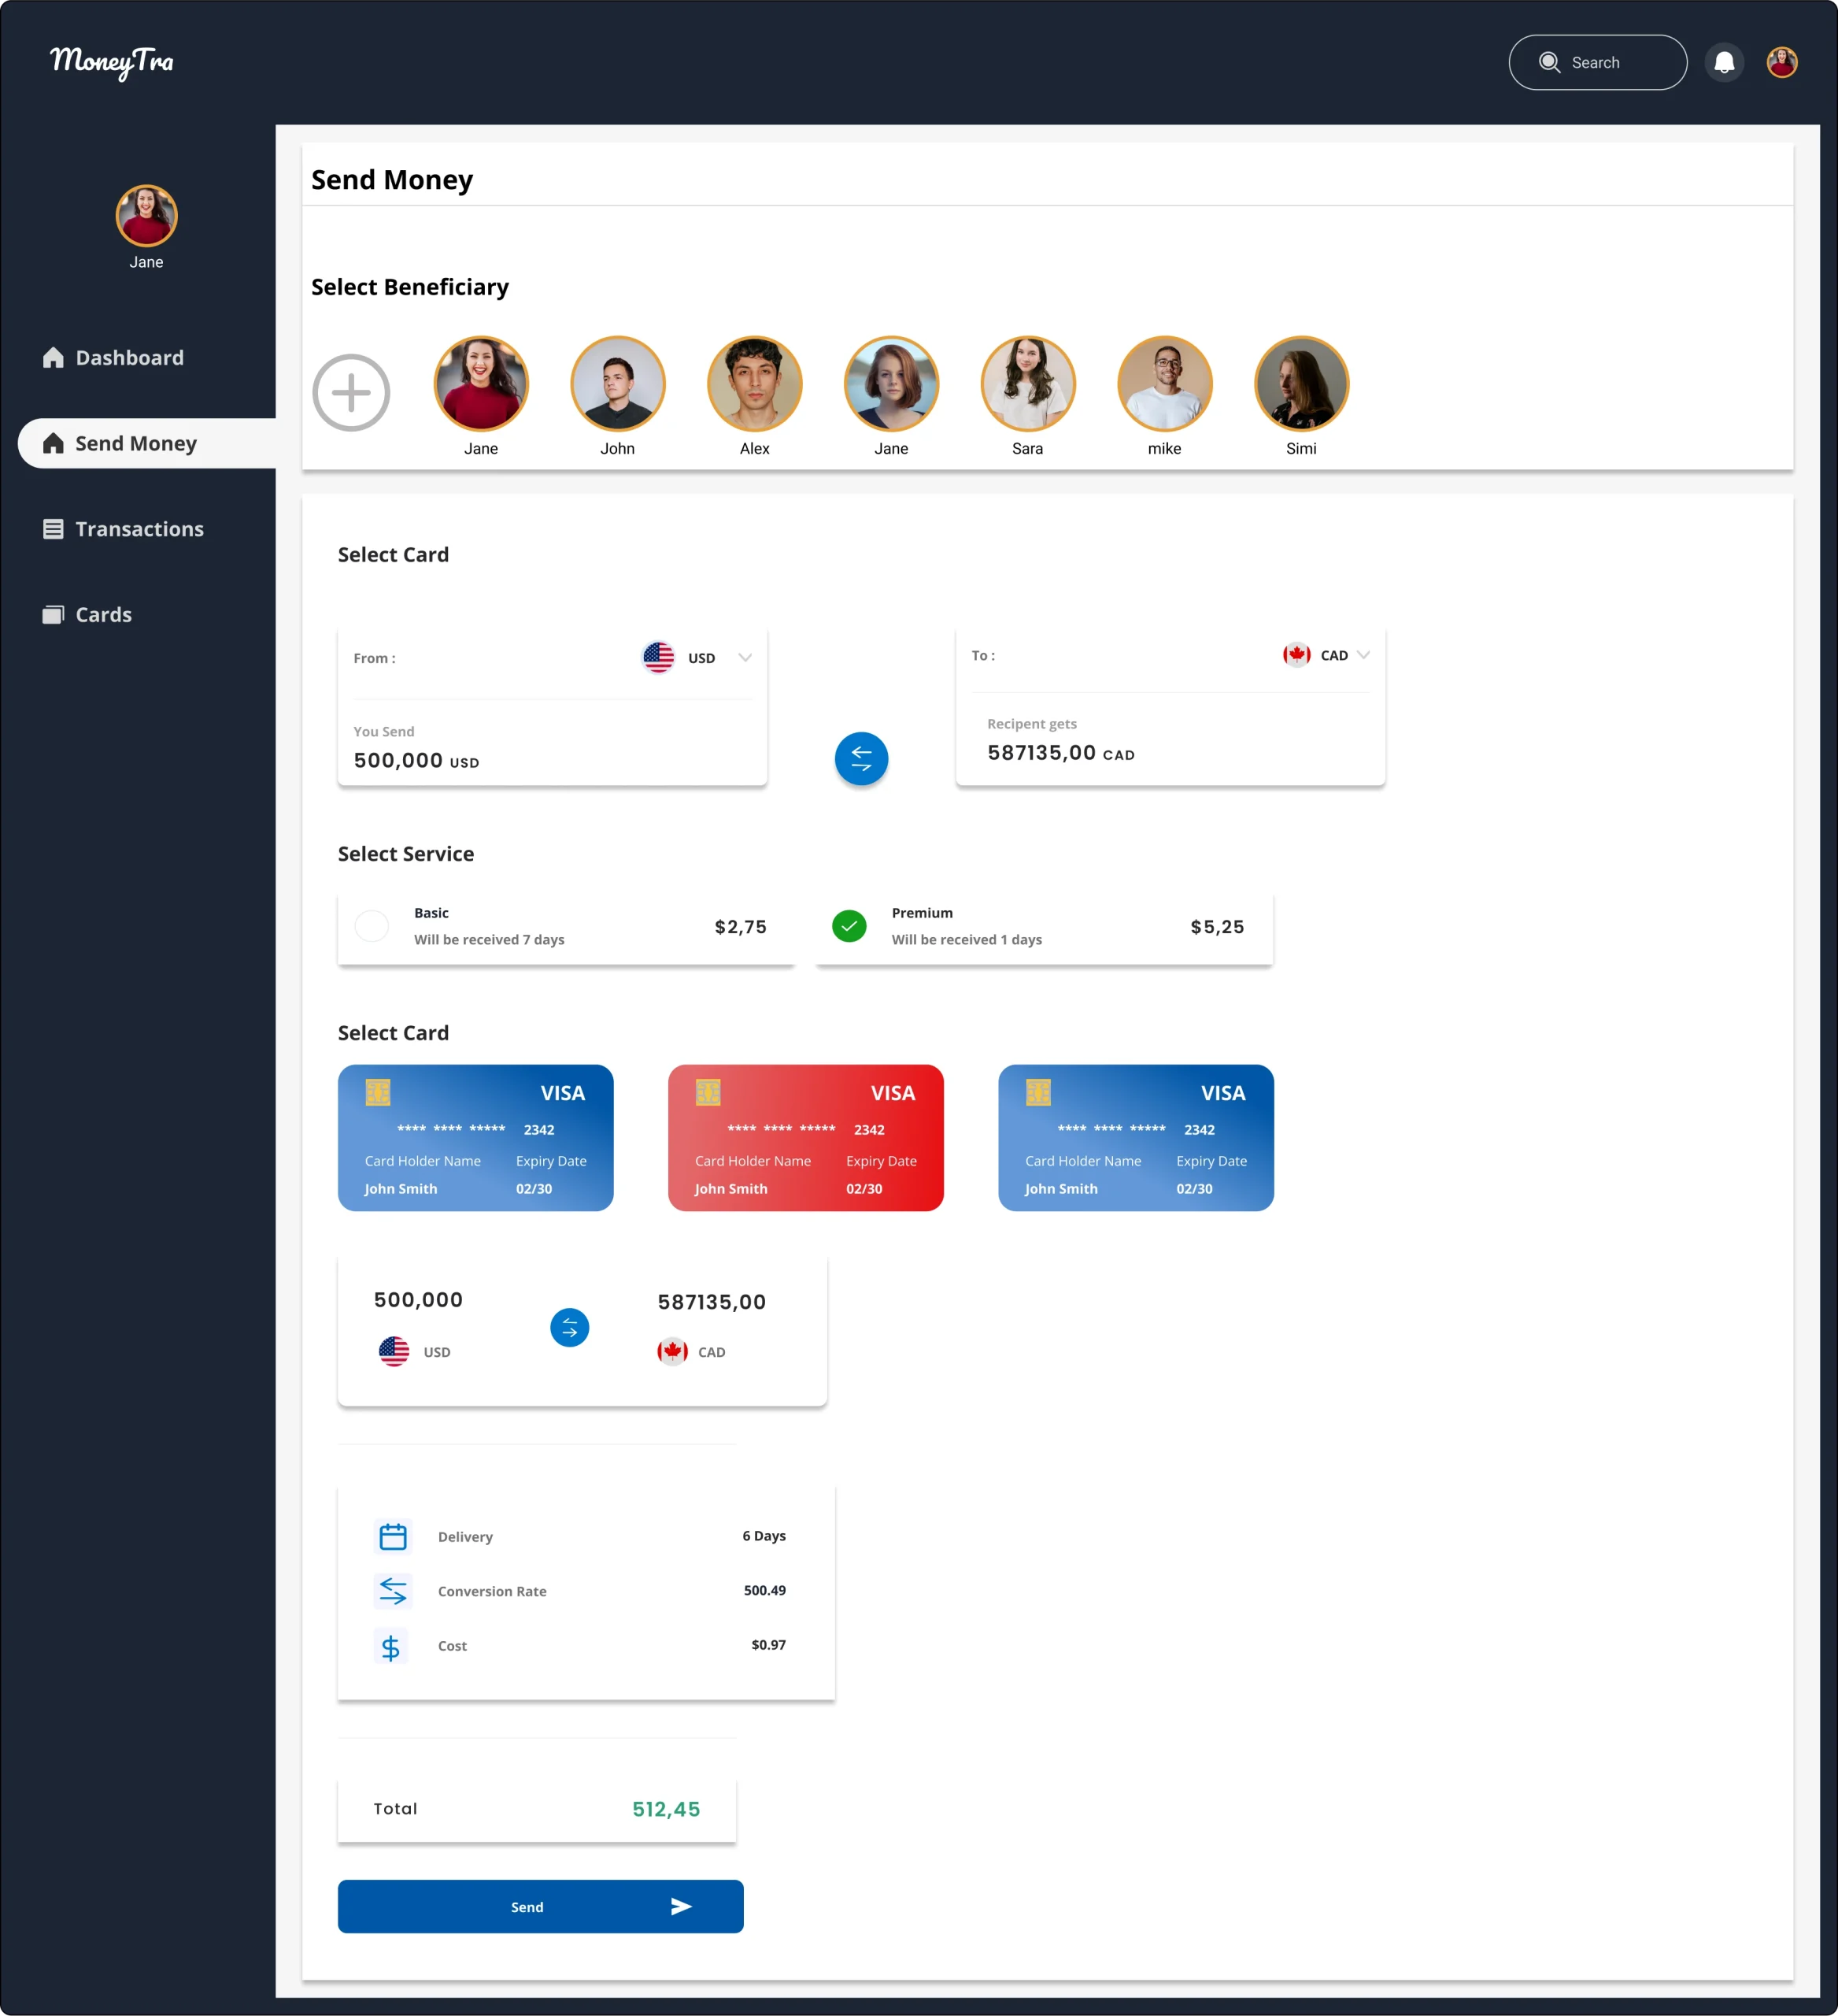The width and height of the screenshot is (1838, 2016).
Task: Open the Dashboard menu item
Action: pyautogui.click(x=129, y=358)
